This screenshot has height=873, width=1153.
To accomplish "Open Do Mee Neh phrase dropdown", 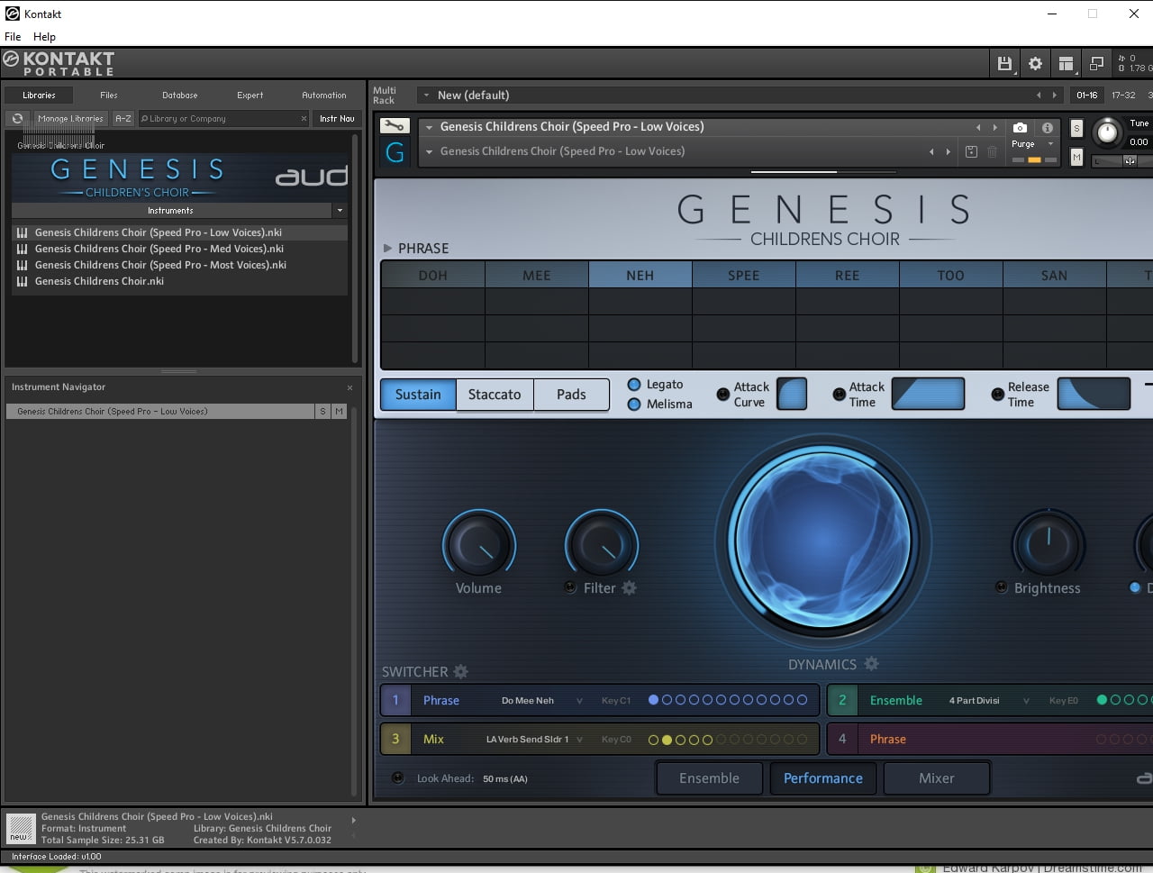I will [x=579, y=701].
